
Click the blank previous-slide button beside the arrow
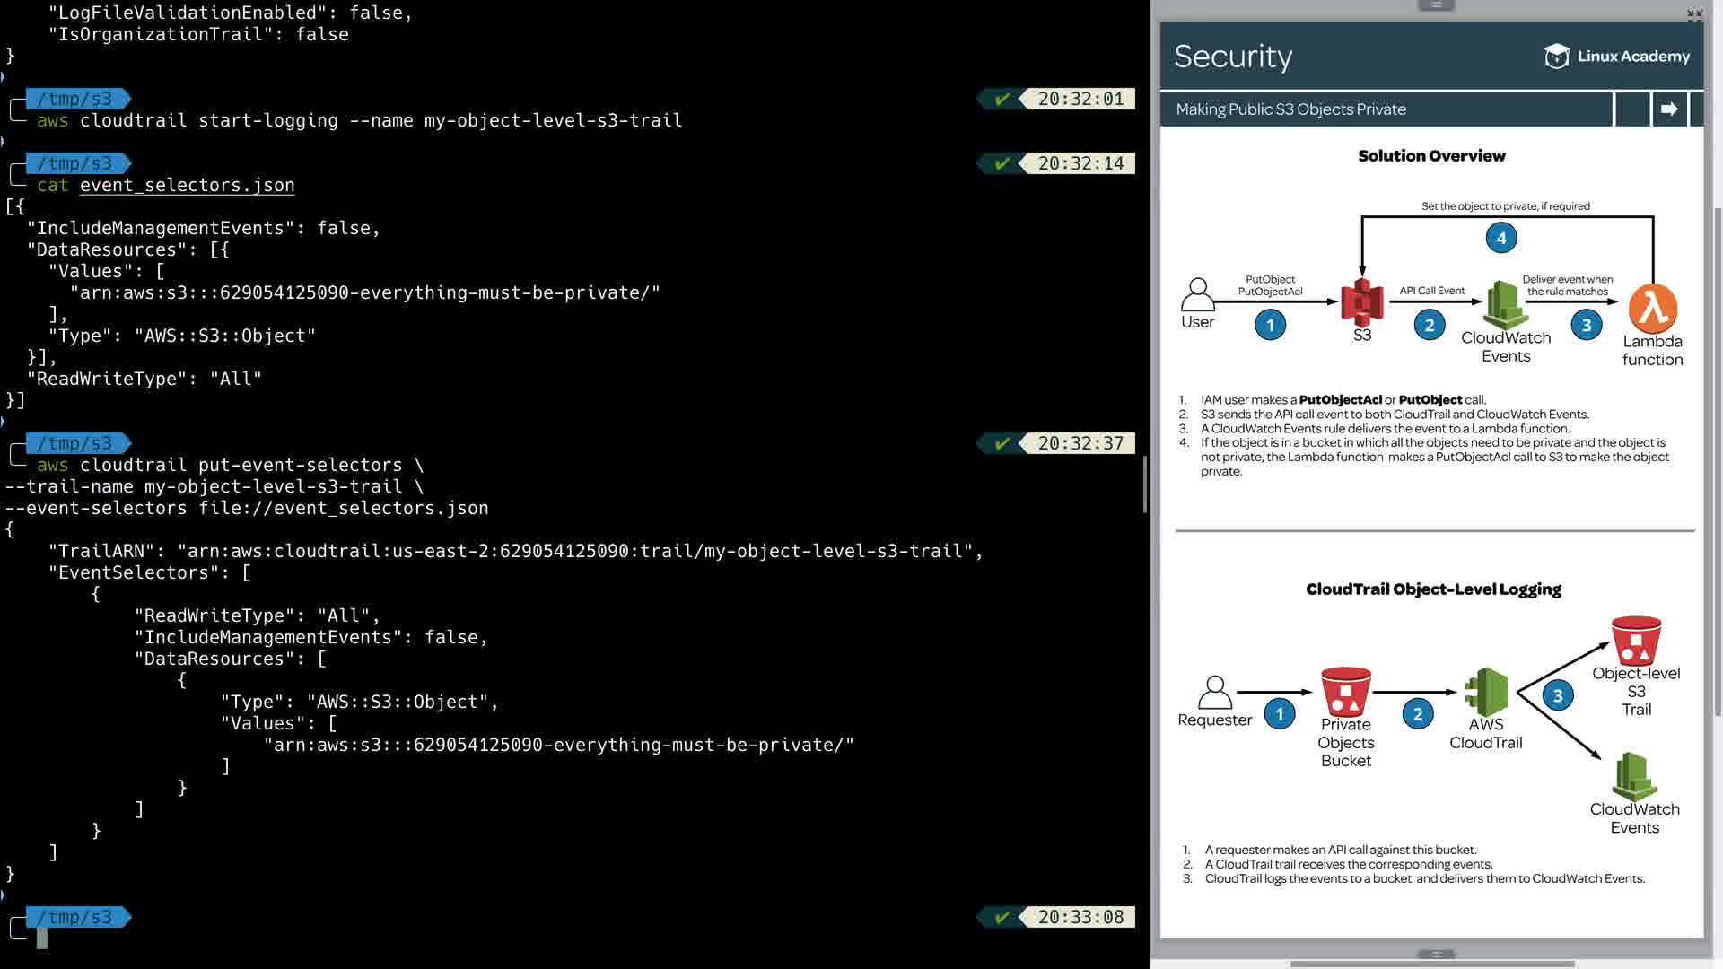(x=1632, y=109)
